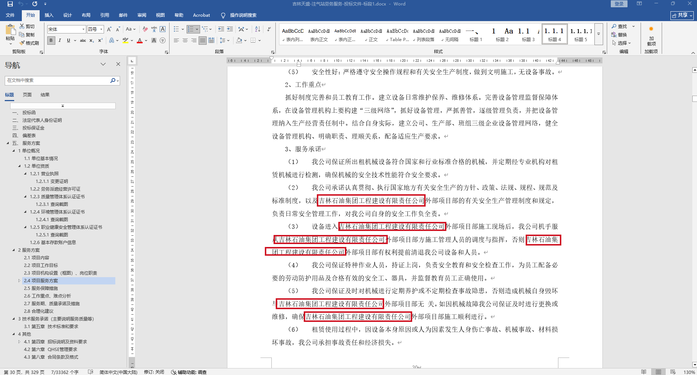697x375 pixels.
Task: Click 替换 (Replace) in editing group
Action: [620, 35]
